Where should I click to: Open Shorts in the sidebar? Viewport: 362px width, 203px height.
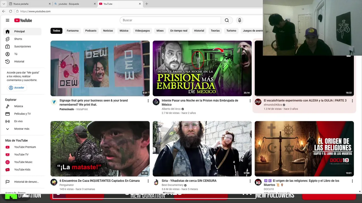click(x=22, y=39)
